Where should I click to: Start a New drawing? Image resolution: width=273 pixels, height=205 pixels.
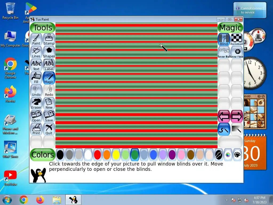[49, 104]
